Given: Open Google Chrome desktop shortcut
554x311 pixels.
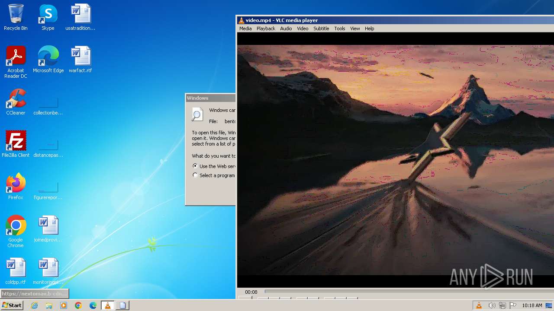Looking at the screenshot, I should (x=16, y=232).
